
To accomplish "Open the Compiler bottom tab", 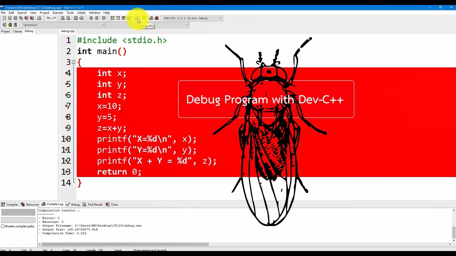I will (x=10, y=204).
